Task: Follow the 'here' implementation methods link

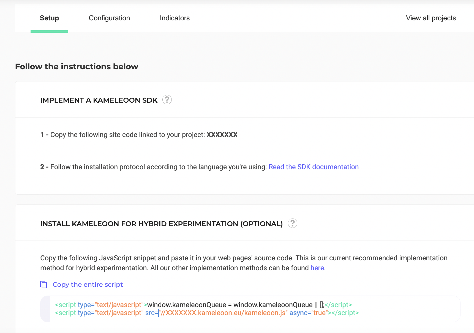Action: 317,268
